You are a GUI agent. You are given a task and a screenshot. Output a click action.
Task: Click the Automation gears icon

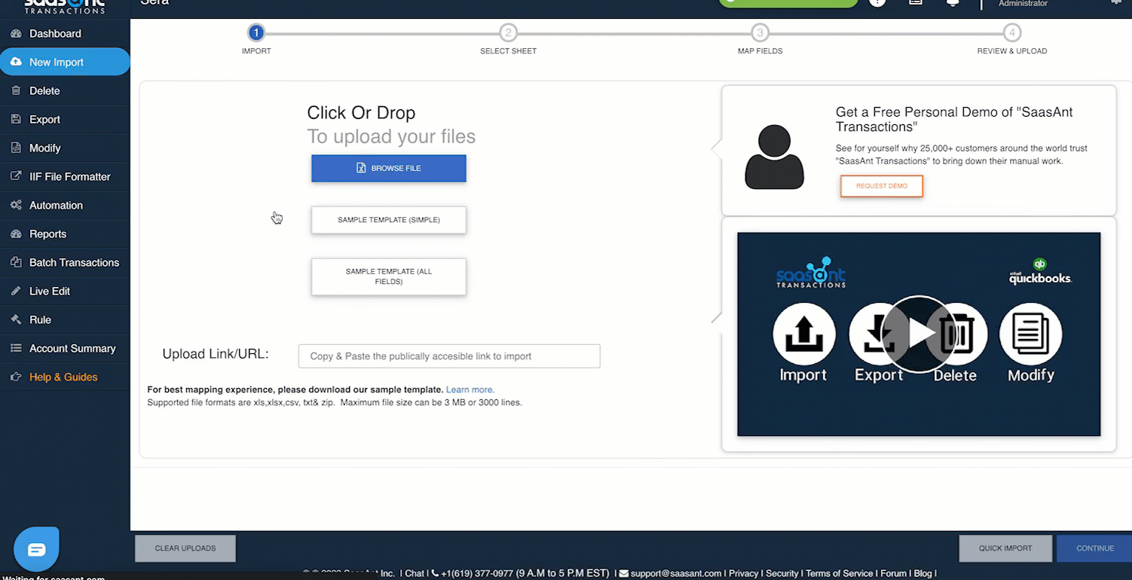(16, 206)
